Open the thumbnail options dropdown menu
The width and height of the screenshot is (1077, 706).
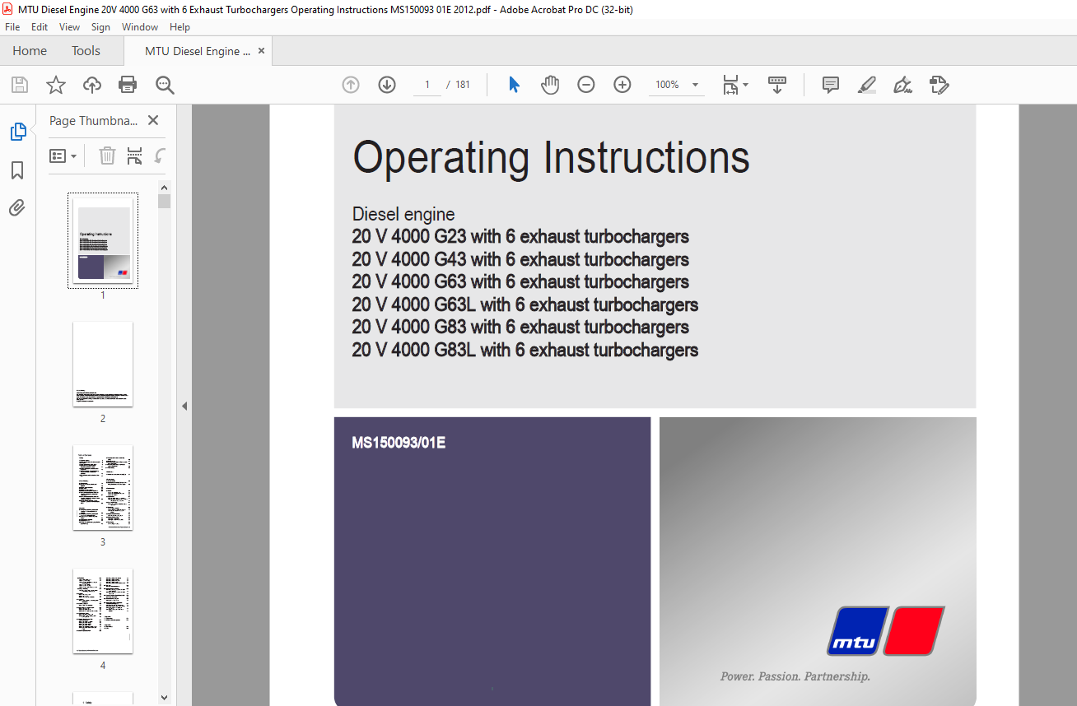(x=63, y=156)
